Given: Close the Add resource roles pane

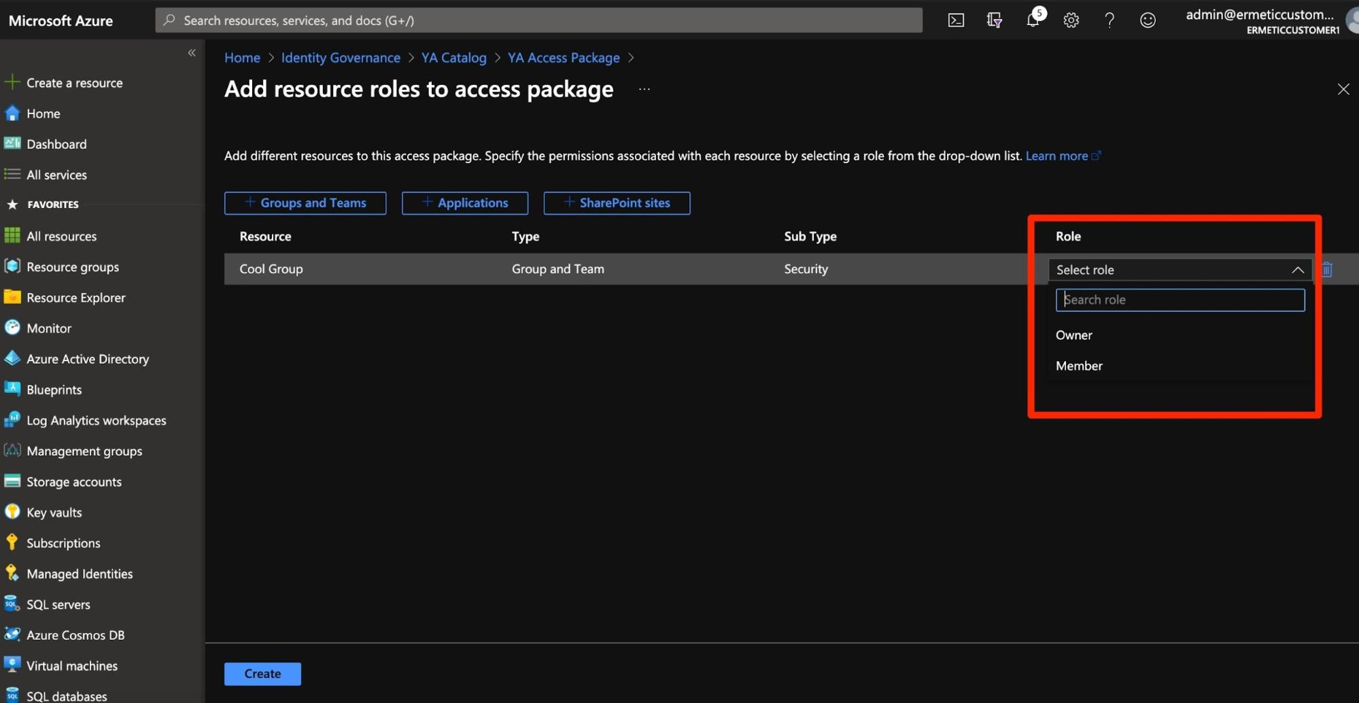Looking at the screenshot, I should (x=1343, y=89).
